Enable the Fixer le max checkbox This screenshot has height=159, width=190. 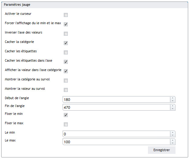[66, 124]
